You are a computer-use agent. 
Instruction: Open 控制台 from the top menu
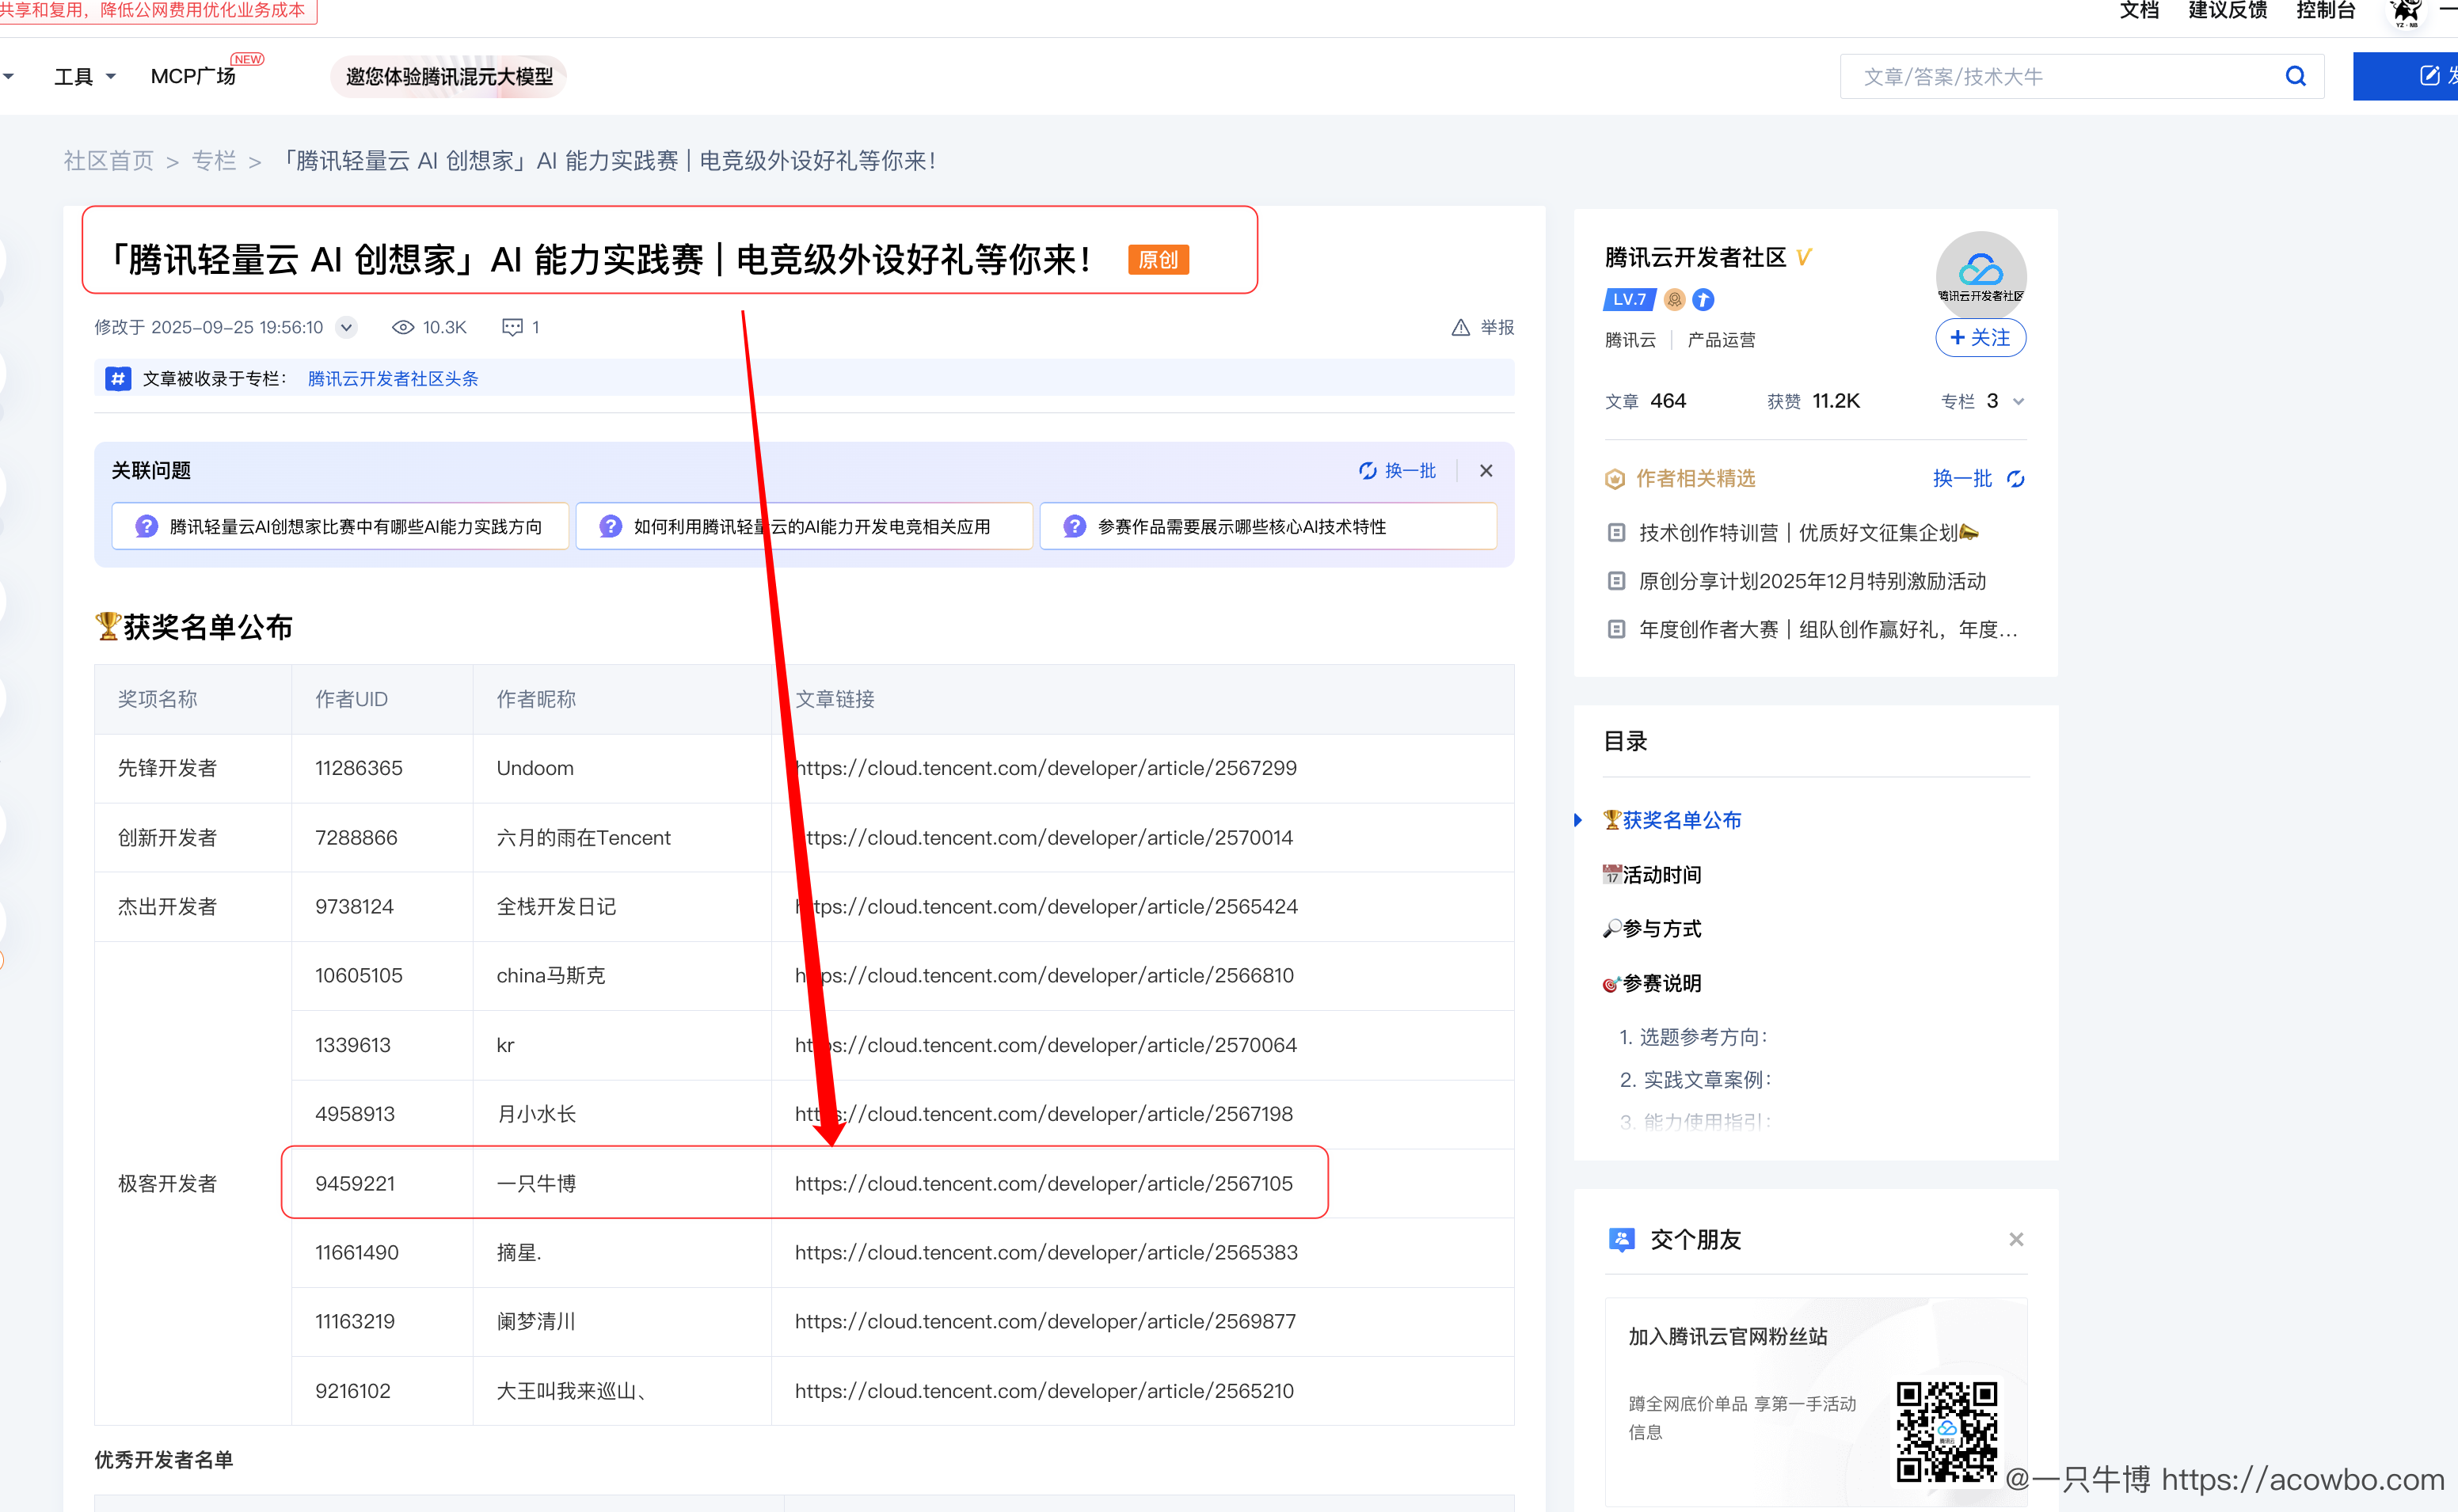click(x=2325, y=11)
